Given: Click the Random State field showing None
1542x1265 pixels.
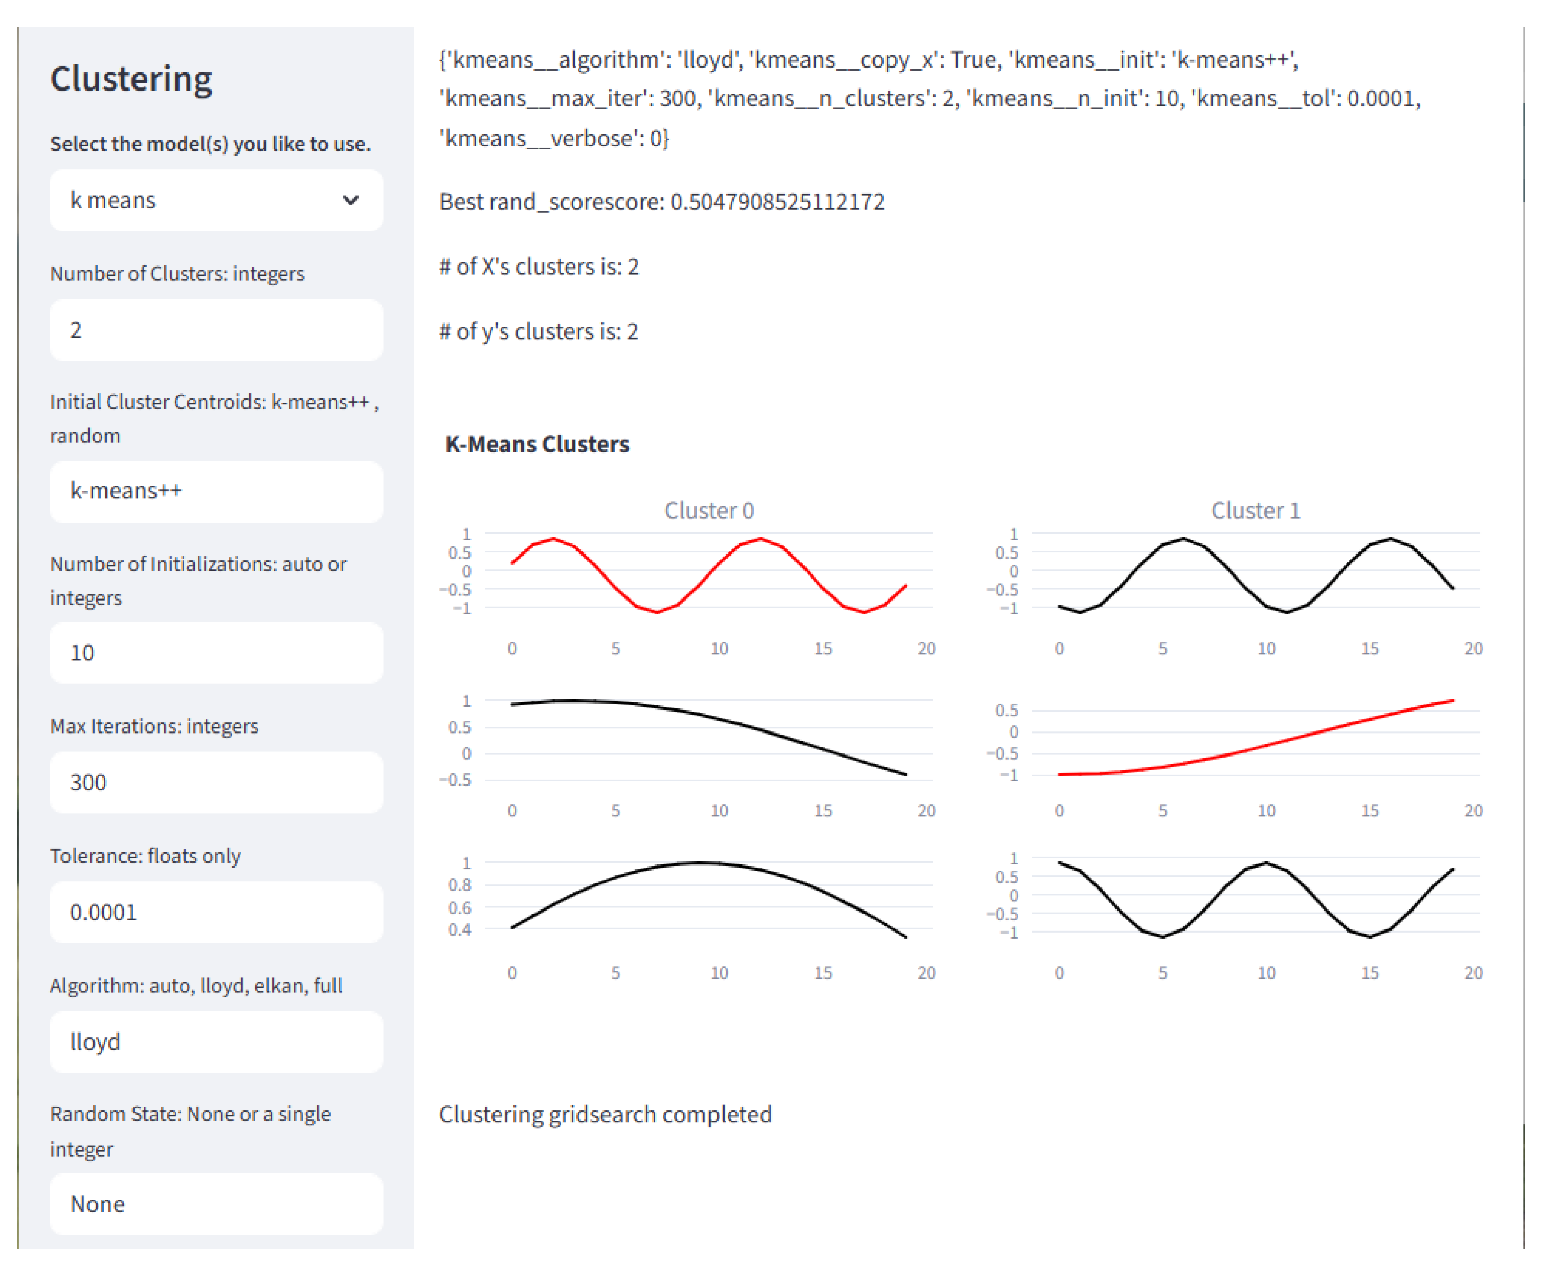Looking at the screenshot, I should (x=216, y=1204).
